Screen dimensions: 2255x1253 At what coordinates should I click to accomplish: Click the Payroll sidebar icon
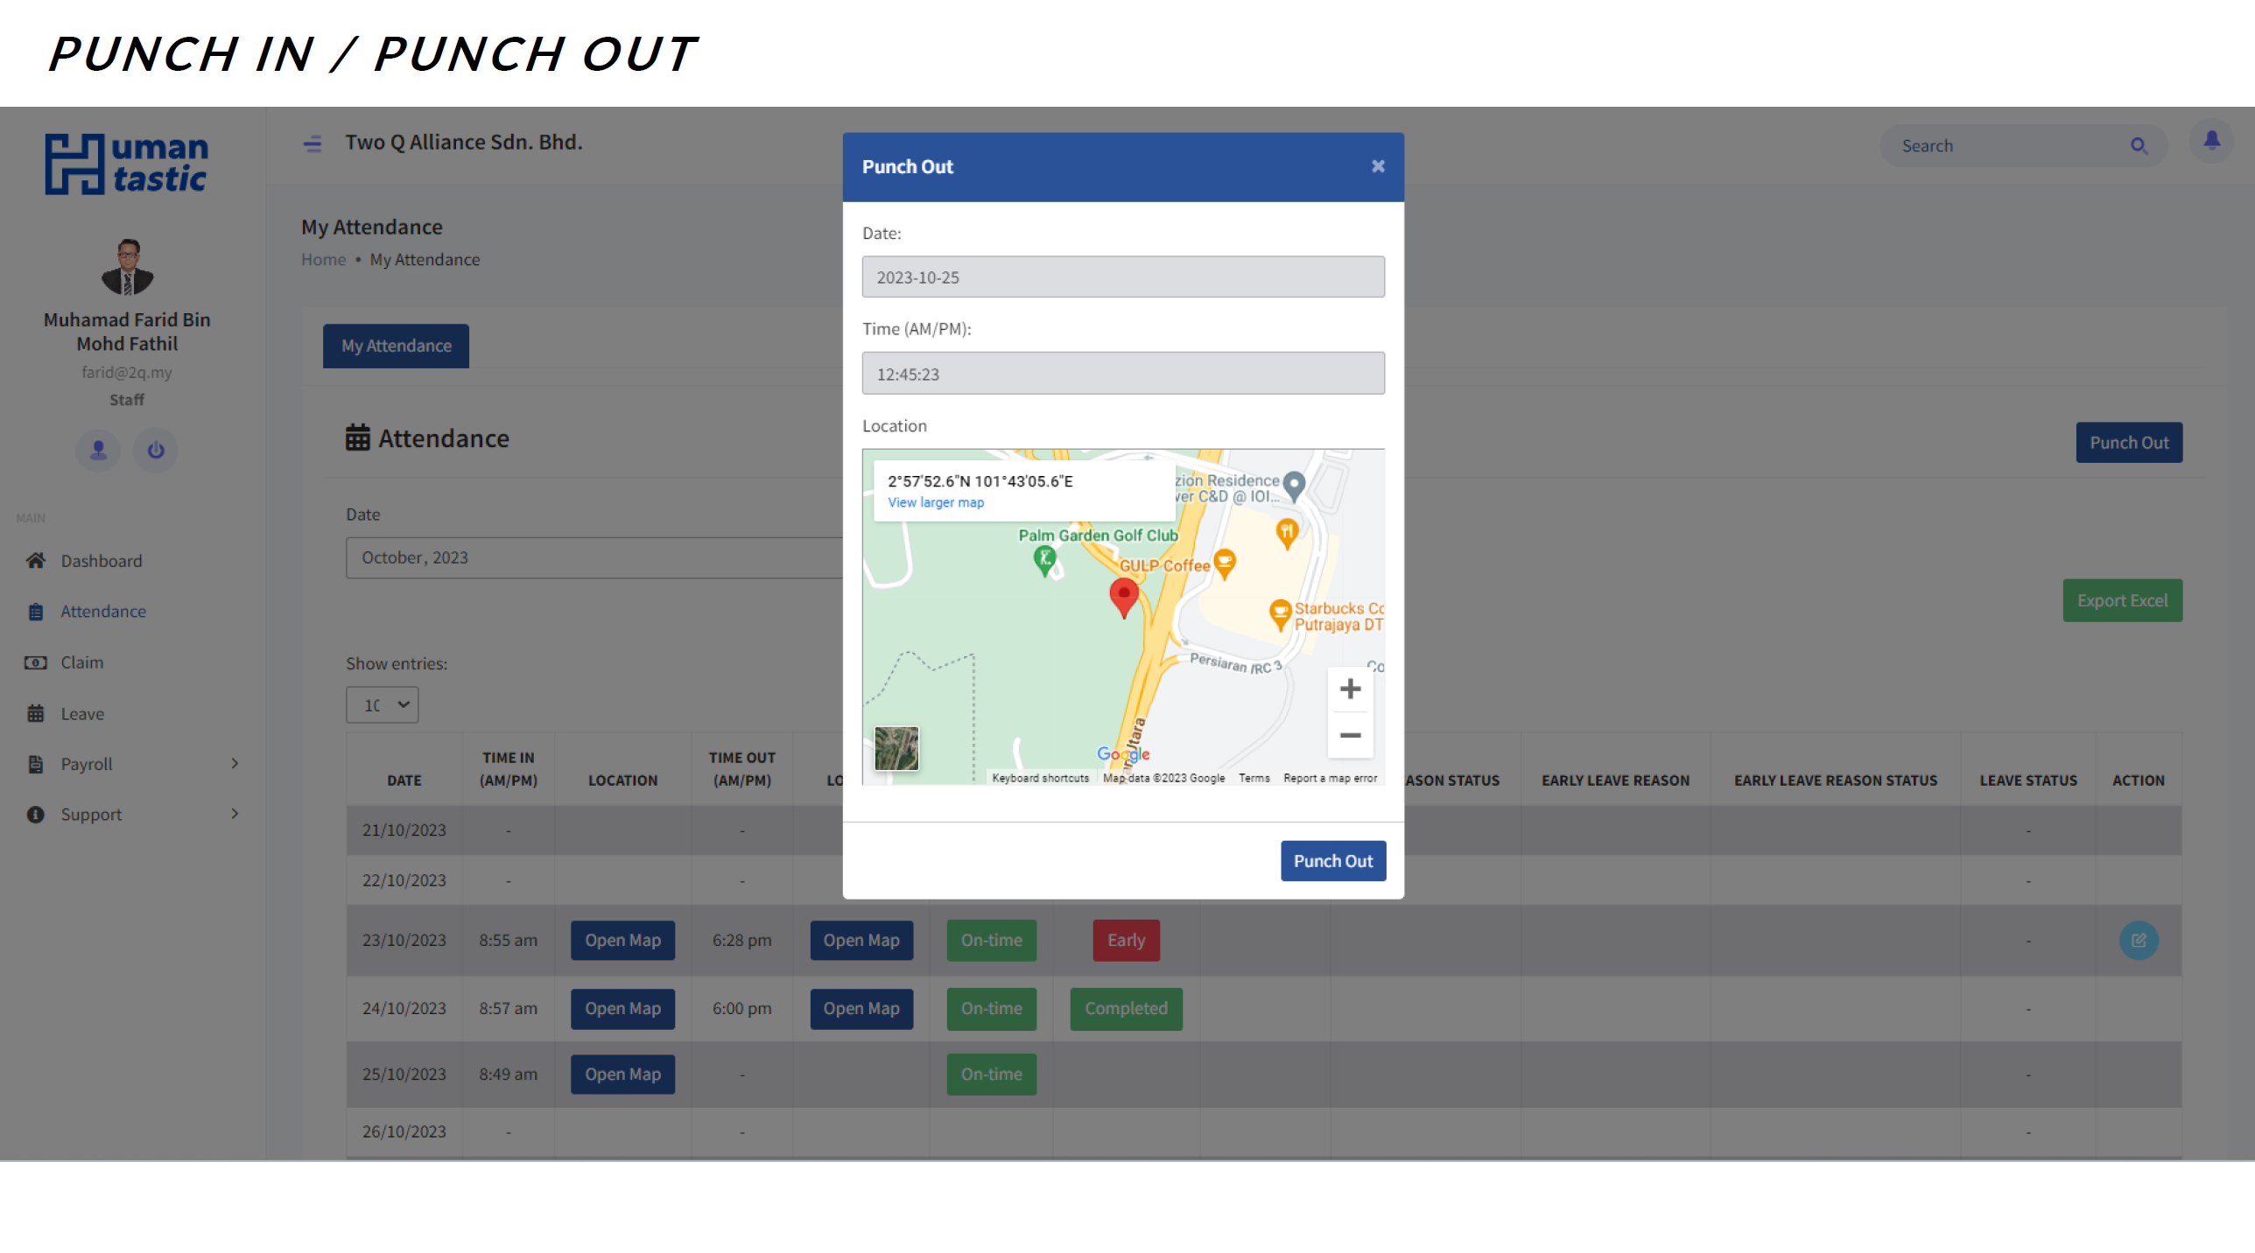pos(34,762)
